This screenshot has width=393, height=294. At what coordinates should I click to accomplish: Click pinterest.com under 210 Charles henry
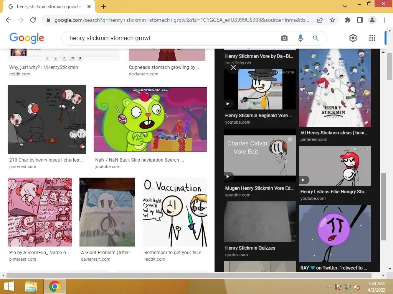coord(23,167)
